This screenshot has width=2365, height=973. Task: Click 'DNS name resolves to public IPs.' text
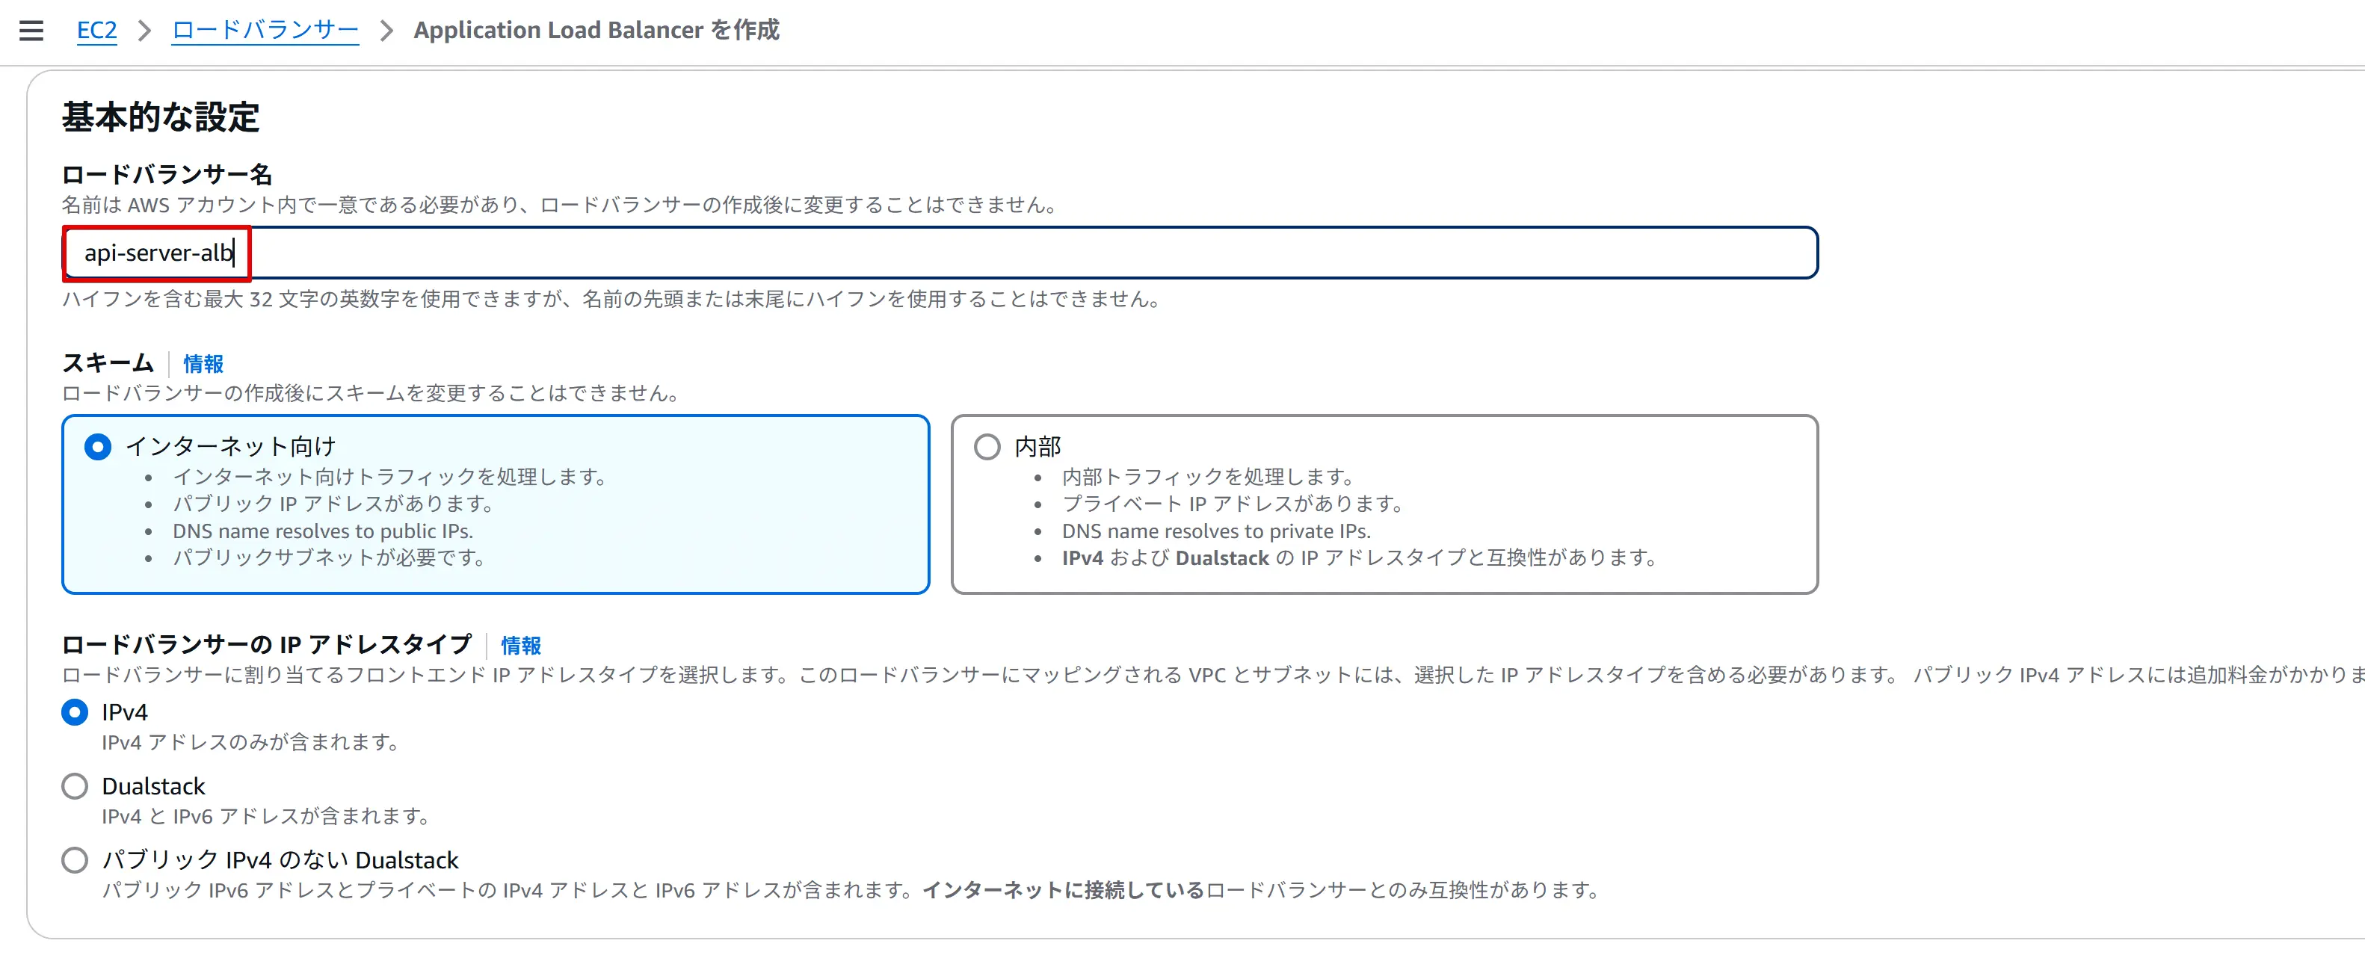click(x=322, y=531)
